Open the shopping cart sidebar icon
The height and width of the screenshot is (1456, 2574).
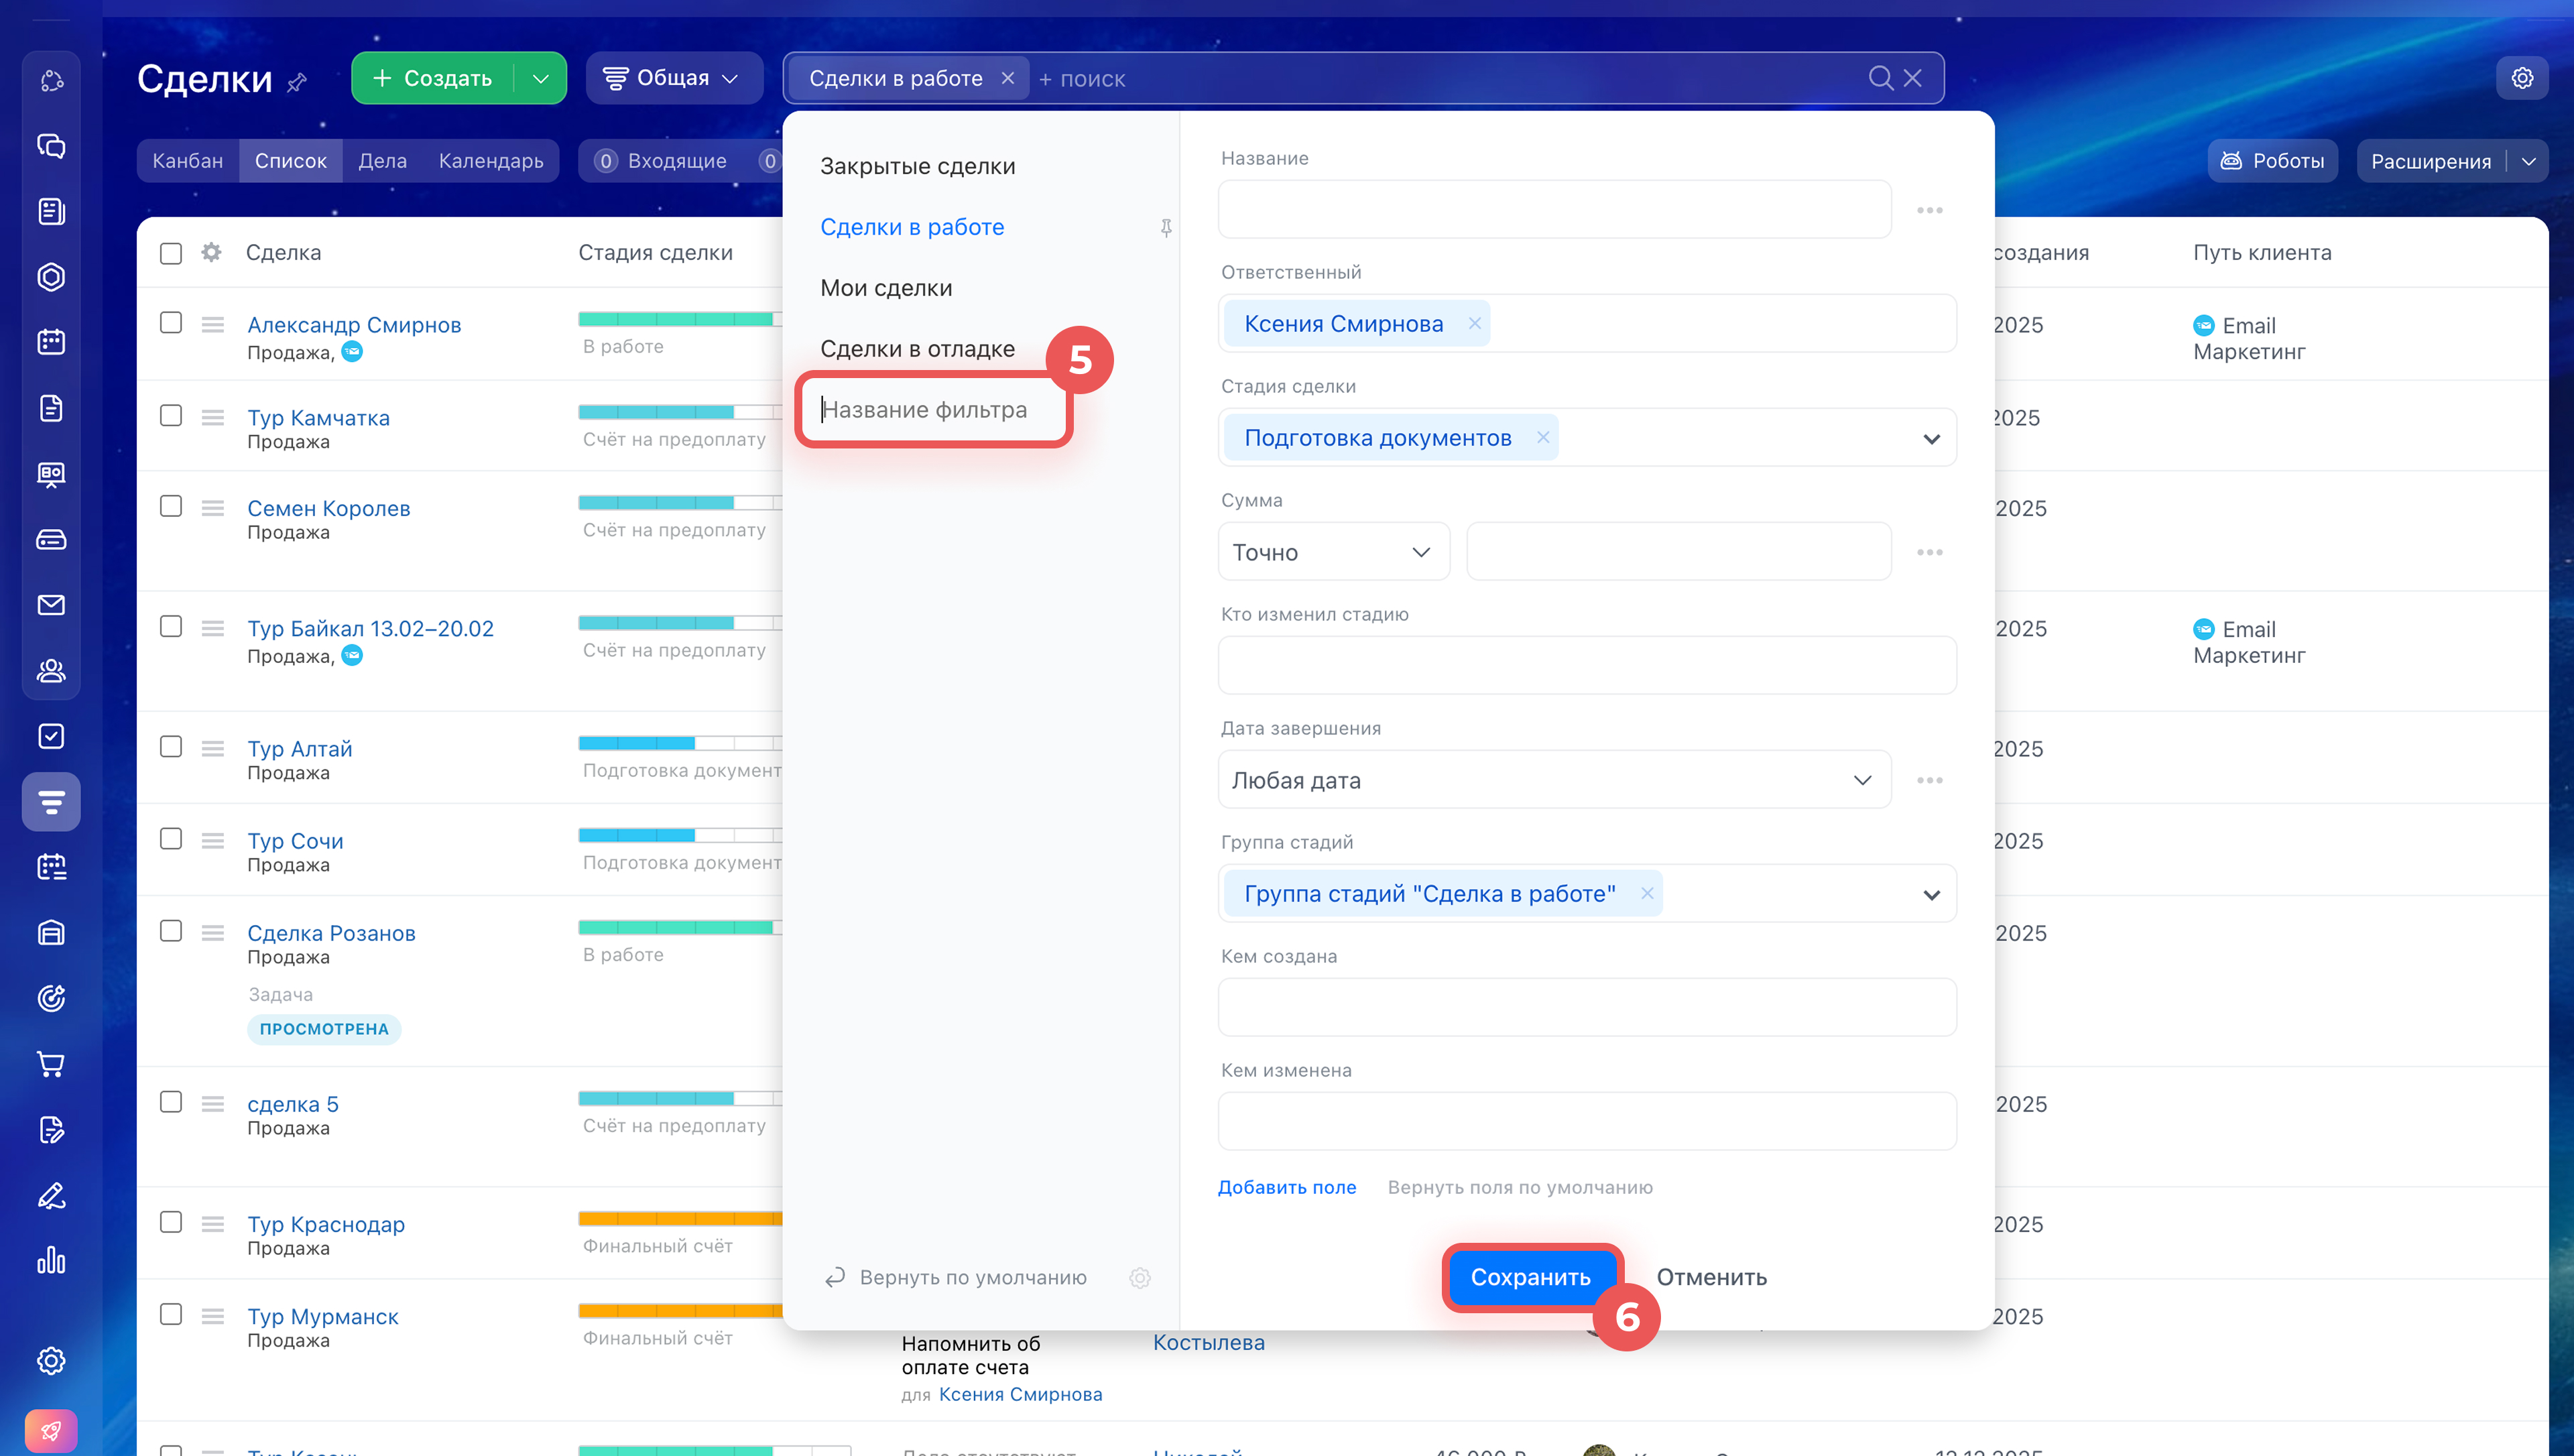[51, 1063]
